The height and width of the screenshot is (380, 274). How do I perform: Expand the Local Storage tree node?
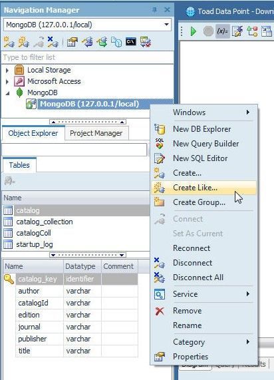point(7,71)
